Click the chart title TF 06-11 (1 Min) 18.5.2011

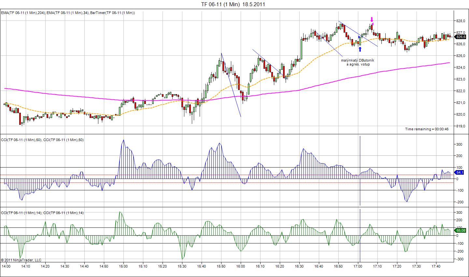coord(233,4)
